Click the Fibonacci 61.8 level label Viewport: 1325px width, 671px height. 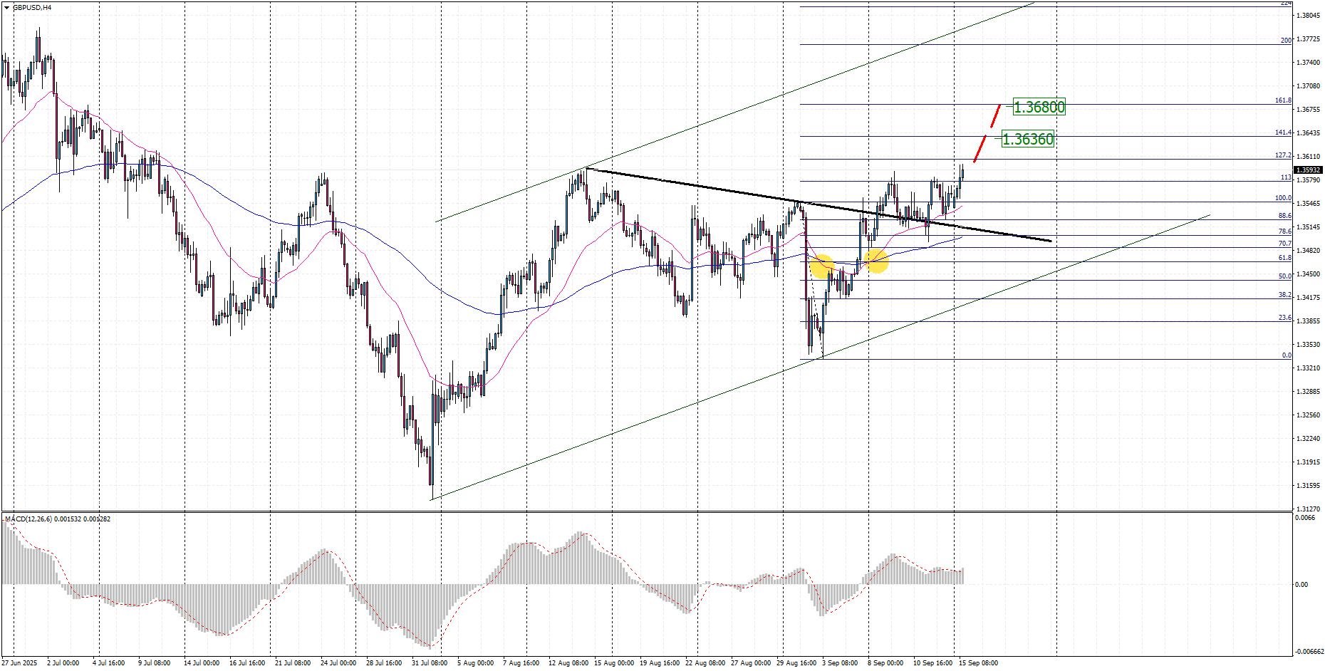click(x=1284, y=258)
